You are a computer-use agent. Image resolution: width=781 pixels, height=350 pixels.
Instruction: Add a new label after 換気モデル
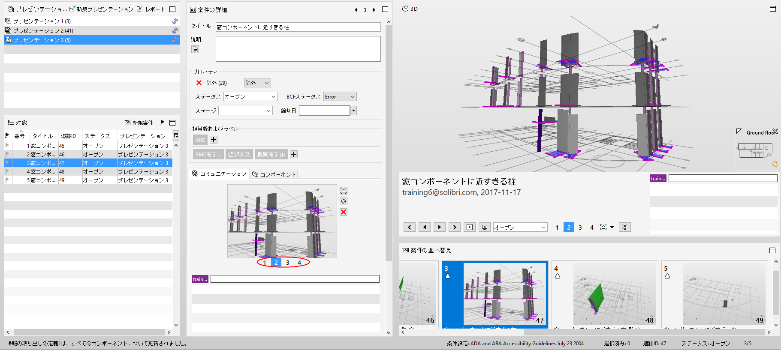tap(294, 154)
